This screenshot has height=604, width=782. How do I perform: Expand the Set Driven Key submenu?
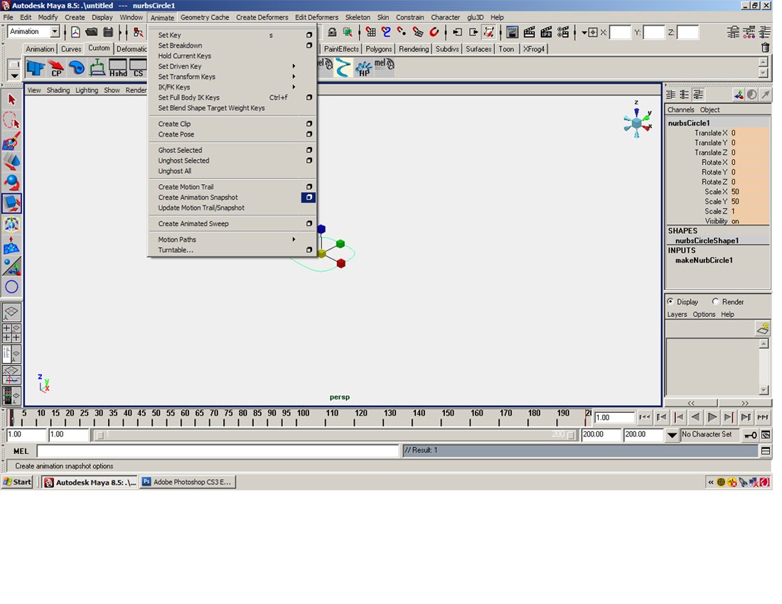coord(294,66)
